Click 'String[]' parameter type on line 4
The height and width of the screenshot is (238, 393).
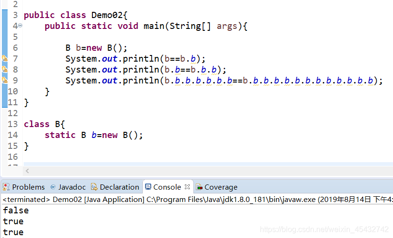pyautogui.click(x=190, y=26)
